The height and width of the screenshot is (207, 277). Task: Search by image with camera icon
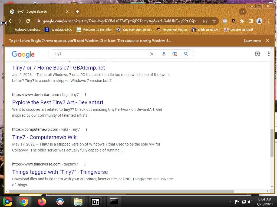point(175,54)
